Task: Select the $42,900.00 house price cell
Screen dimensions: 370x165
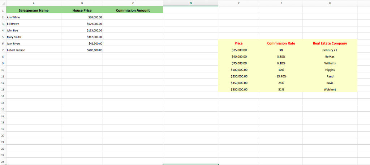Action: pos(82,43)
